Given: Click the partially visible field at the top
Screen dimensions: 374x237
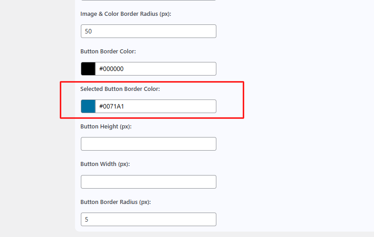Looking at the screenshot, I should [148, 0].
